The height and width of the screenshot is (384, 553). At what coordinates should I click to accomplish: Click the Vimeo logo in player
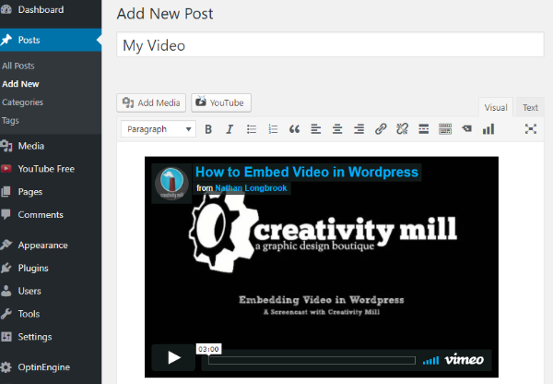click(465, 359)
